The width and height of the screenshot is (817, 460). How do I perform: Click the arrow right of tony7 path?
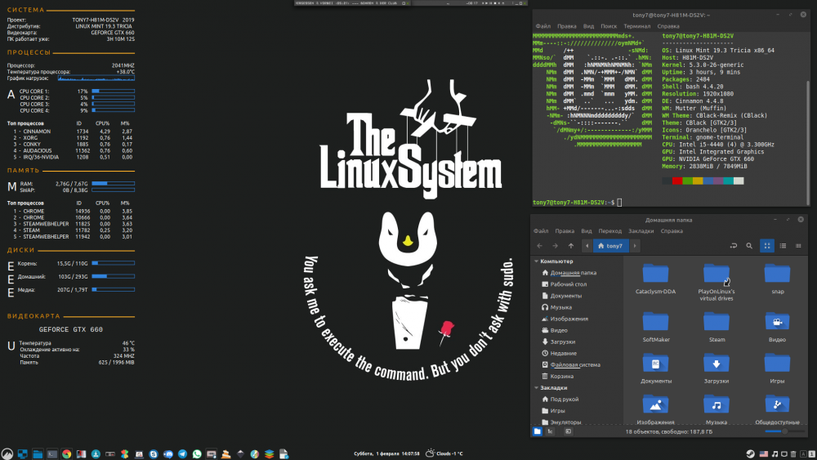tap(633, 245)
